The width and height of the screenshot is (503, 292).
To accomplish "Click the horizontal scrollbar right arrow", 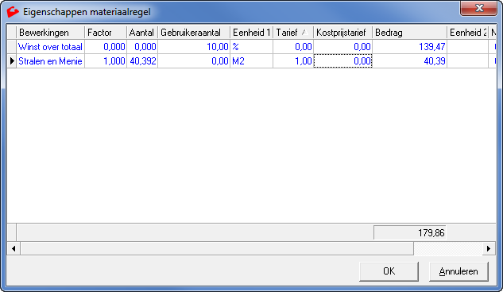I will [x=489, y=248].
